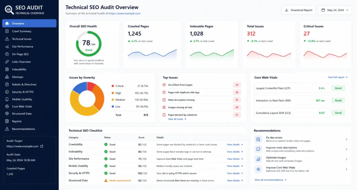Open View details for Indexability row
This screenshot has width=357, height=190.
(x=235, y=152)
